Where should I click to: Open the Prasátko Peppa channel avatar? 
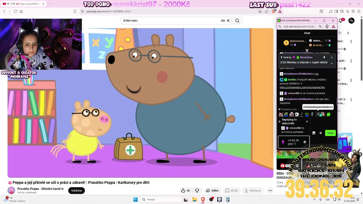point(11,190)
